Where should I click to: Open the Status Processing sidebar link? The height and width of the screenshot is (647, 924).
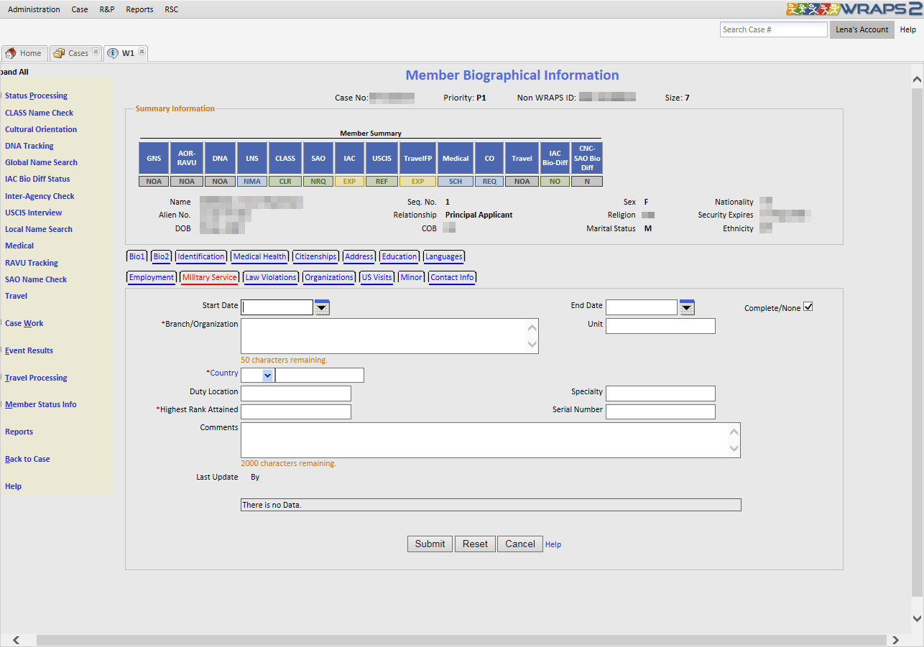click(x=36, y=96)
